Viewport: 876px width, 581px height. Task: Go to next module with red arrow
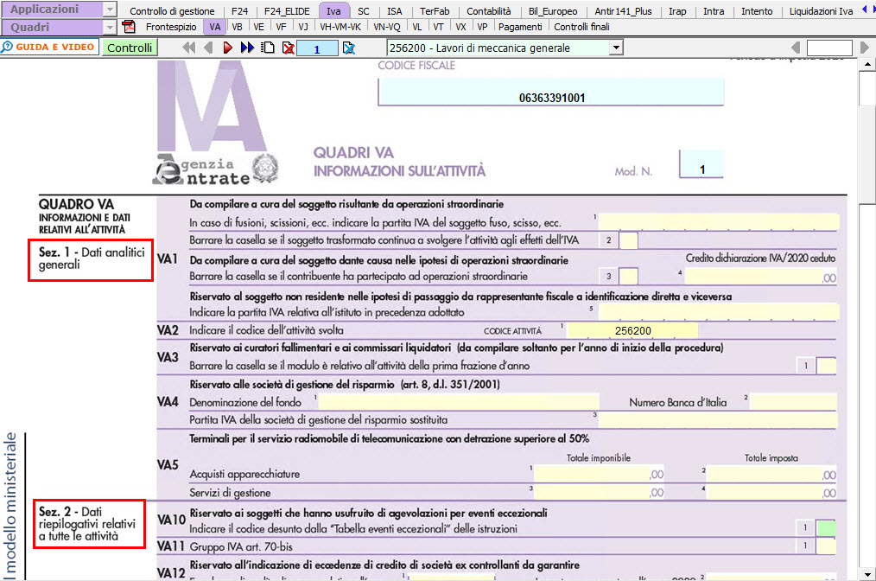click(227, 48)
